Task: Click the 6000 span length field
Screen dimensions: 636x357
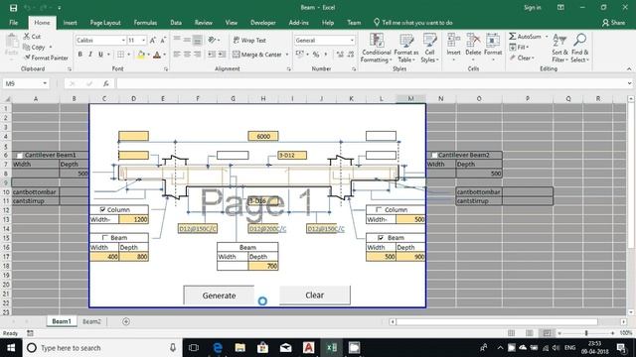Action: tap(263, 137)
